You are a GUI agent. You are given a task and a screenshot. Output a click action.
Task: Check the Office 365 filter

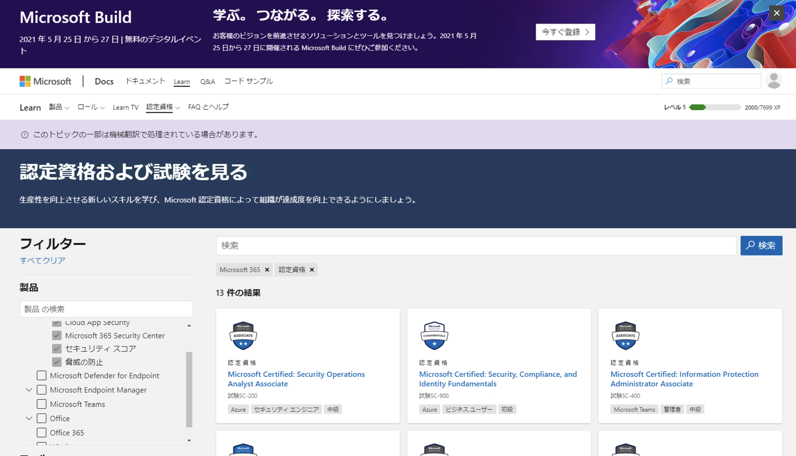(41, 433)
